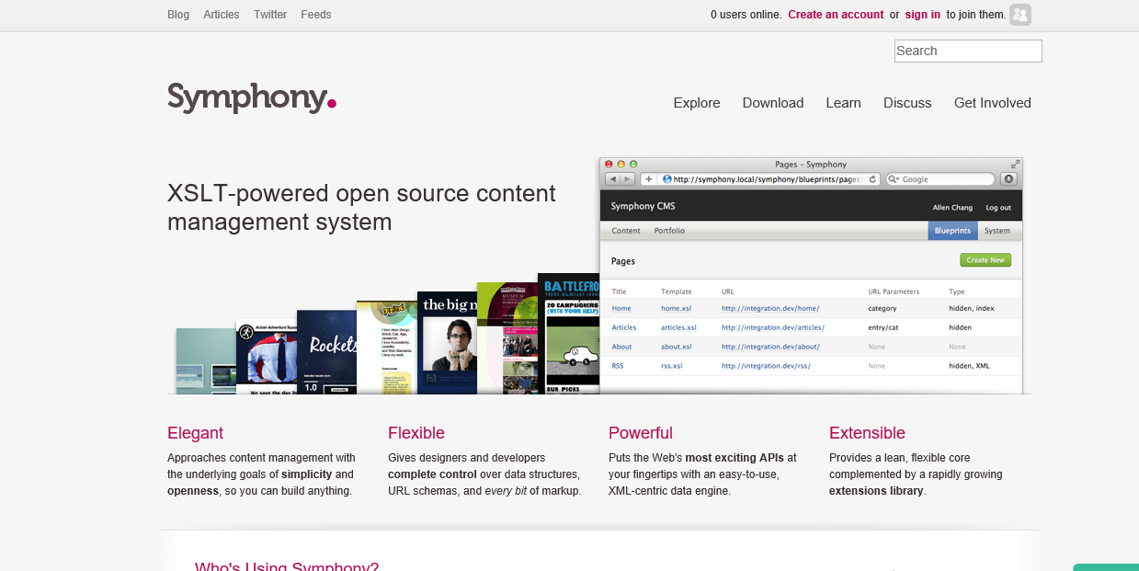Open the Blog link in top bar

tap(178, 15)
